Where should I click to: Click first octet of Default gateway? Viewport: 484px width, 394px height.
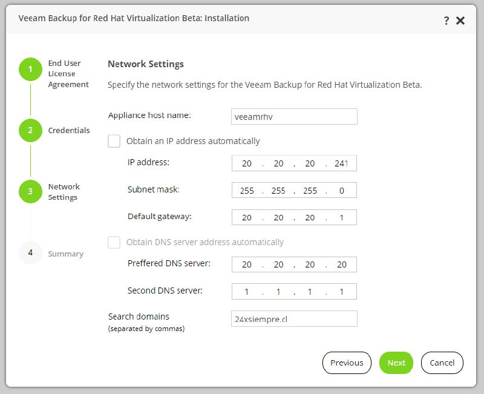pyautogui.click(x=247, y=218)
